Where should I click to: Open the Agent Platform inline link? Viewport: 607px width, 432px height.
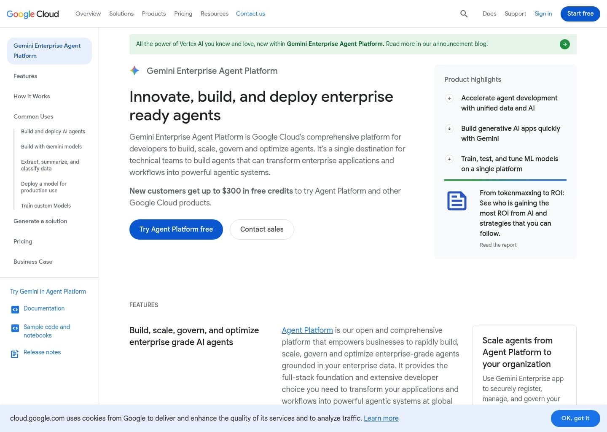point(307,330)
